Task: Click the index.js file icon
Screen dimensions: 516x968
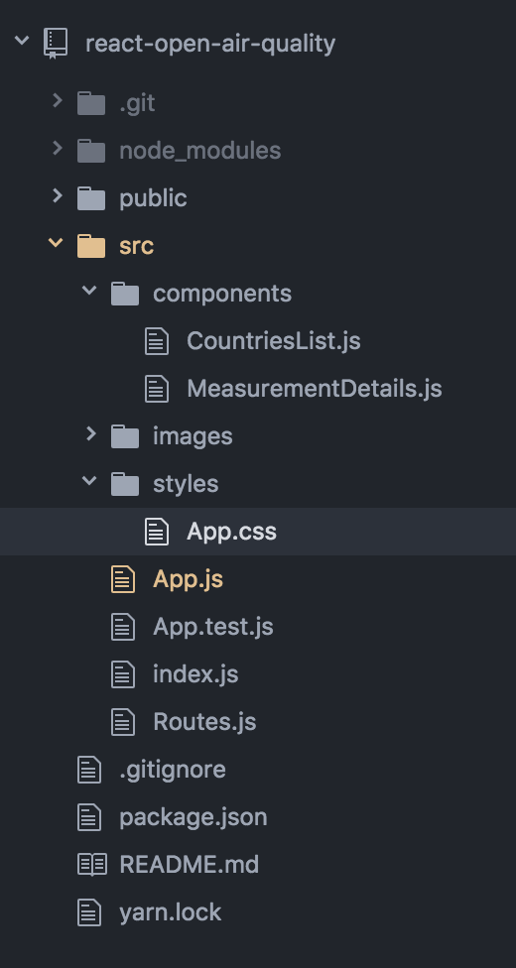Action: tap(123, 674)
